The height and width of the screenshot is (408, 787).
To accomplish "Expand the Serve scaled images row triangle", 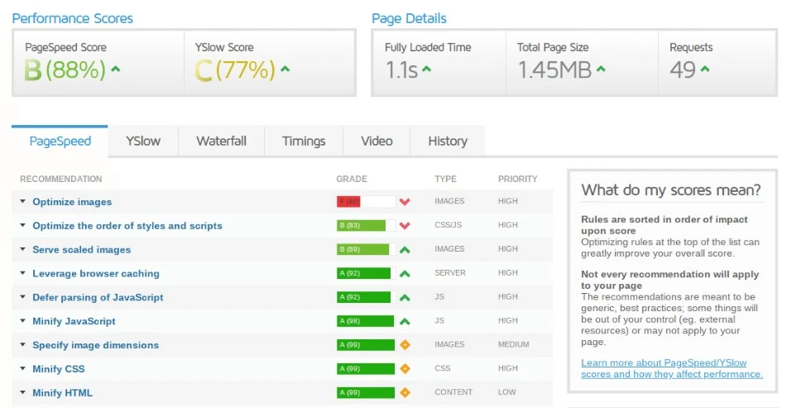I will (x=22, y=249).
